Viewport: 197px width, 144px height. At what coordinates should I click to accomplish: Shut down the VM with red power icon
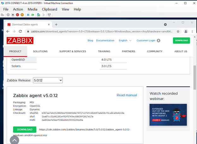click(x=17, y=15)
